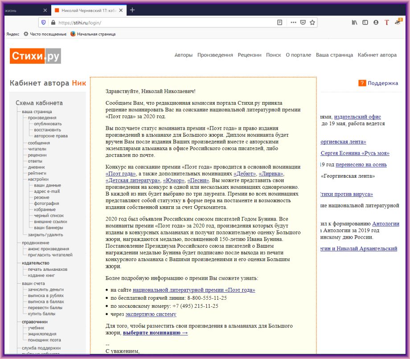Viewport: 410px width, 359px height.
Task: Click the Поддержка link
Action: pyautogui.click(x=383, y=83)
